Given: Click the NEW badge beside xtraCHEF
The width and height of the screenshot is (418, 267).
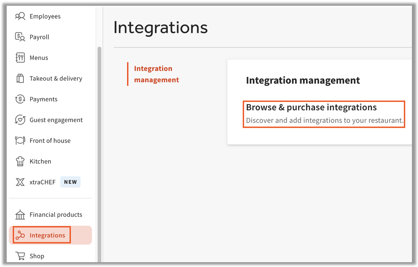Looking at the screenshot, I should pyautogui.click(x=70, y=182).
